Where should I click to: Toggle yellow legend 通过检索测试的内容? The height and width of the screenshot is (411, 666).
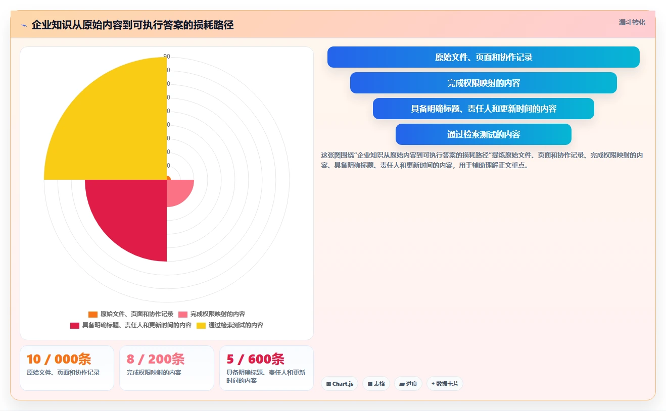coord(229,325)
